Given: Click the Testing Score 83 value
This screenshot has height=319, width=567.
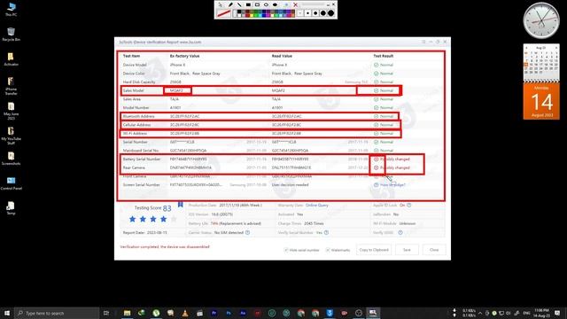Looking at the screenshot, I should click(x=167, y=208).
